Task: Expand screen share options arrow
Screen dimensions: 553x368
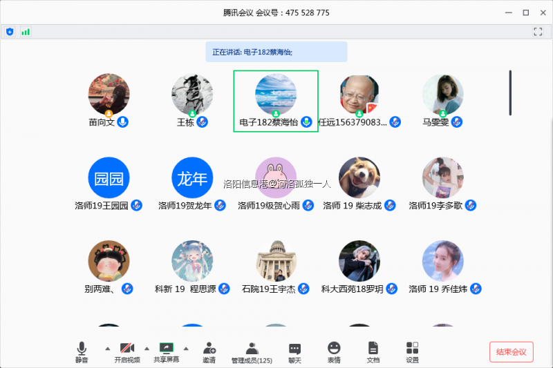Action: [x=186, y=349]
